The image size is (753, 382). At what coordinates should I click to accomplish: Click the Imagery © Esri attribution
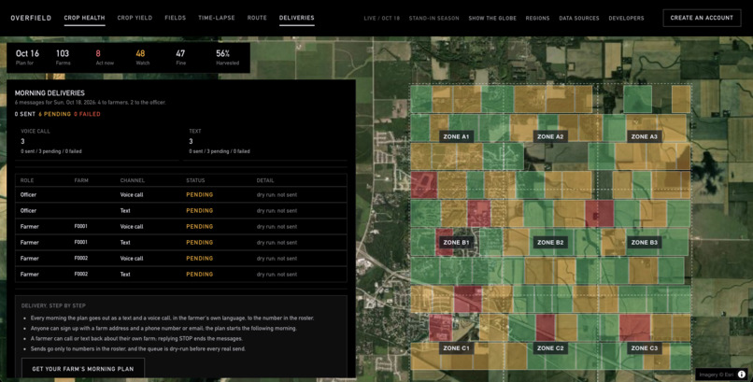pyautogui.click(x=717, y=375)
